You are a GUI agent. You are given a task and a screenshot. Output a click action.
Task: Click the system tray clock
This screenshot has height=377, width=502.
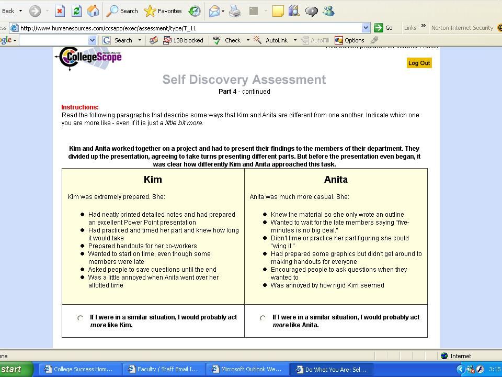[495, 369]
